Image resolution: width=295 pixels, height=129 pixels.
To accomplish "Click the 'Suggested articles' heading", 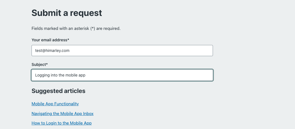I will pos(58,91).
